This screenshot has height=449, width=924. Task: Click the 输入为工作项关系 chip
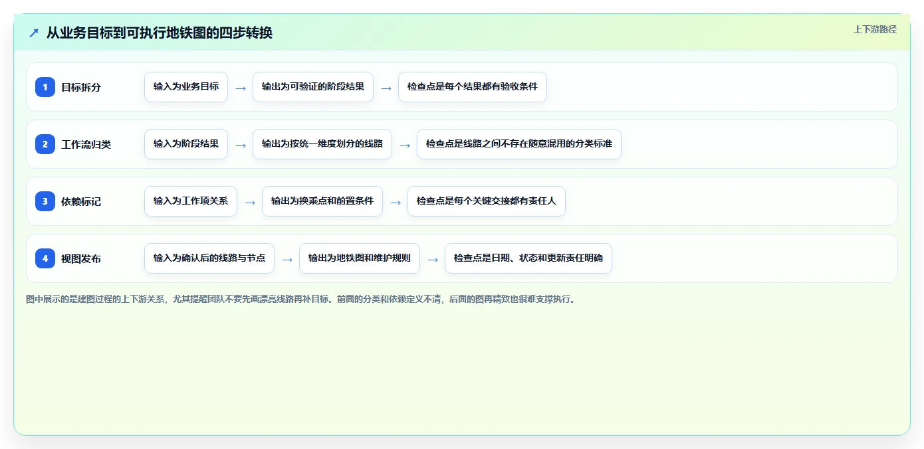(191, 201)
